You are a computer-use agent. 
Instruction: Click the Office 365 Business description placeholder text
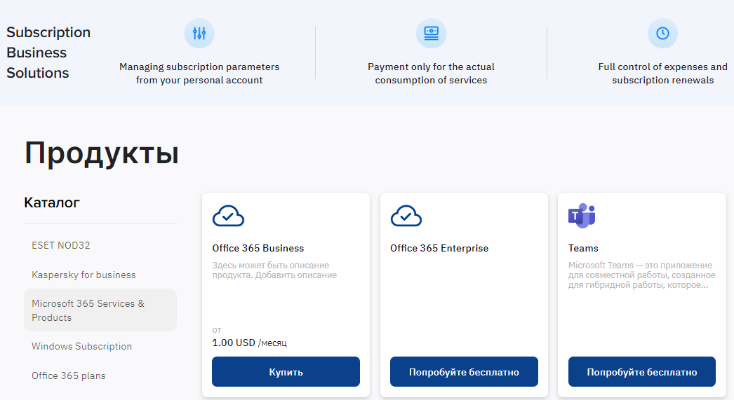(274, 270)
